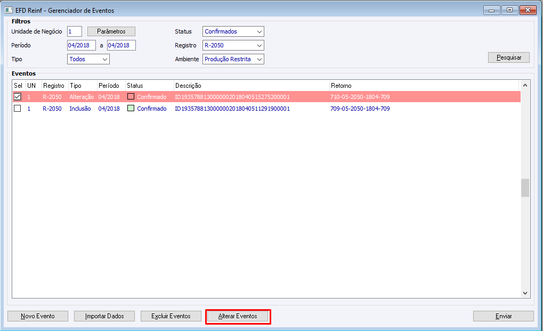This screenshot has height=331, width=543.
Task: Click the Período start date field
Action: coord(82,45)
